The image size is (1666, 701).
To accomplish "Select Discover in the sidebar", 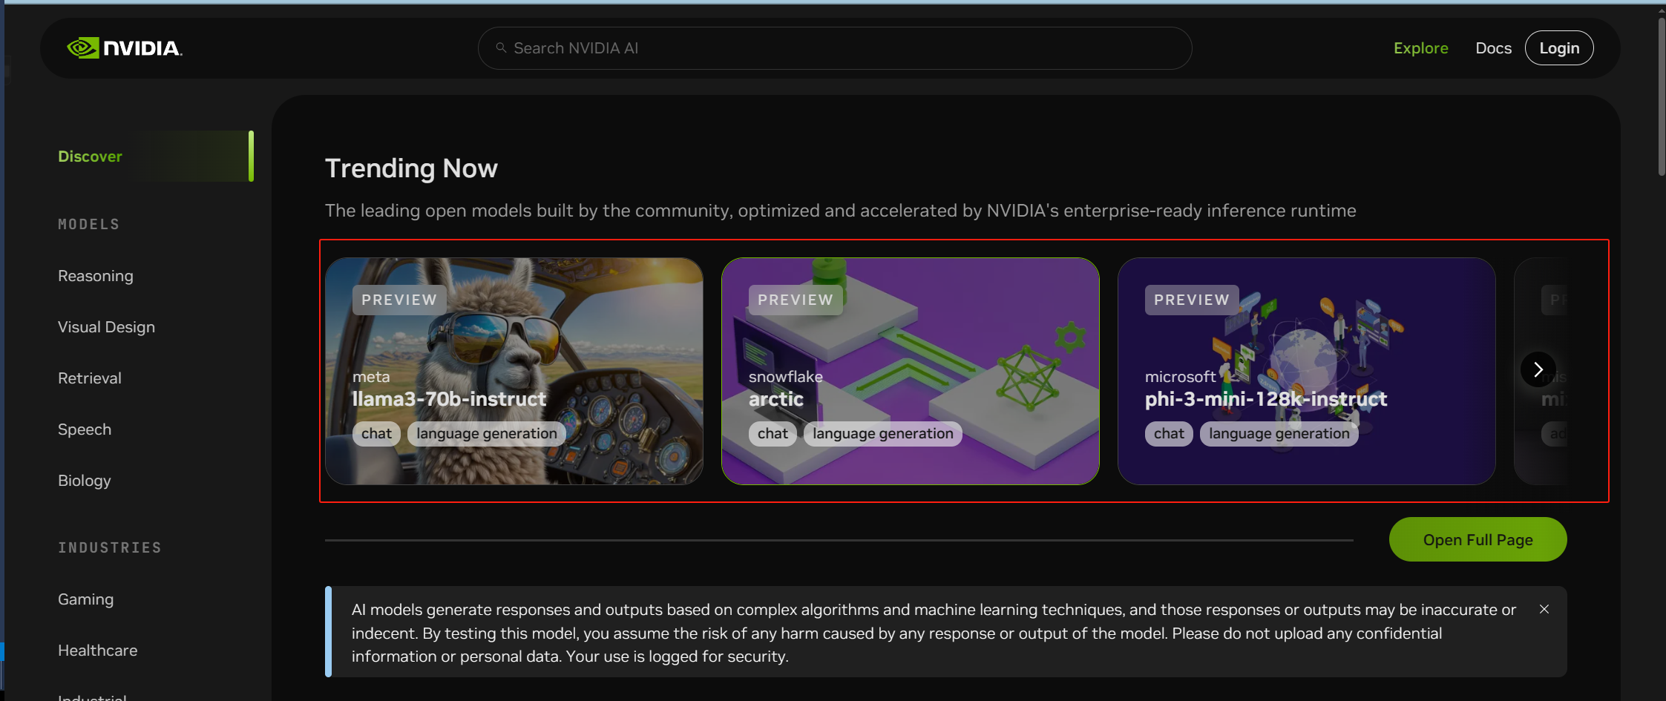I will click(154, 157).
